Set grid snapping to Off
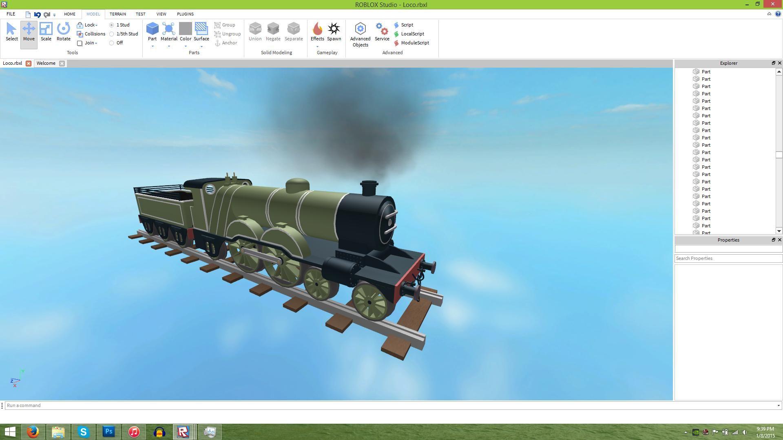This screenshot has height=440, width=783. coord(112,43)
